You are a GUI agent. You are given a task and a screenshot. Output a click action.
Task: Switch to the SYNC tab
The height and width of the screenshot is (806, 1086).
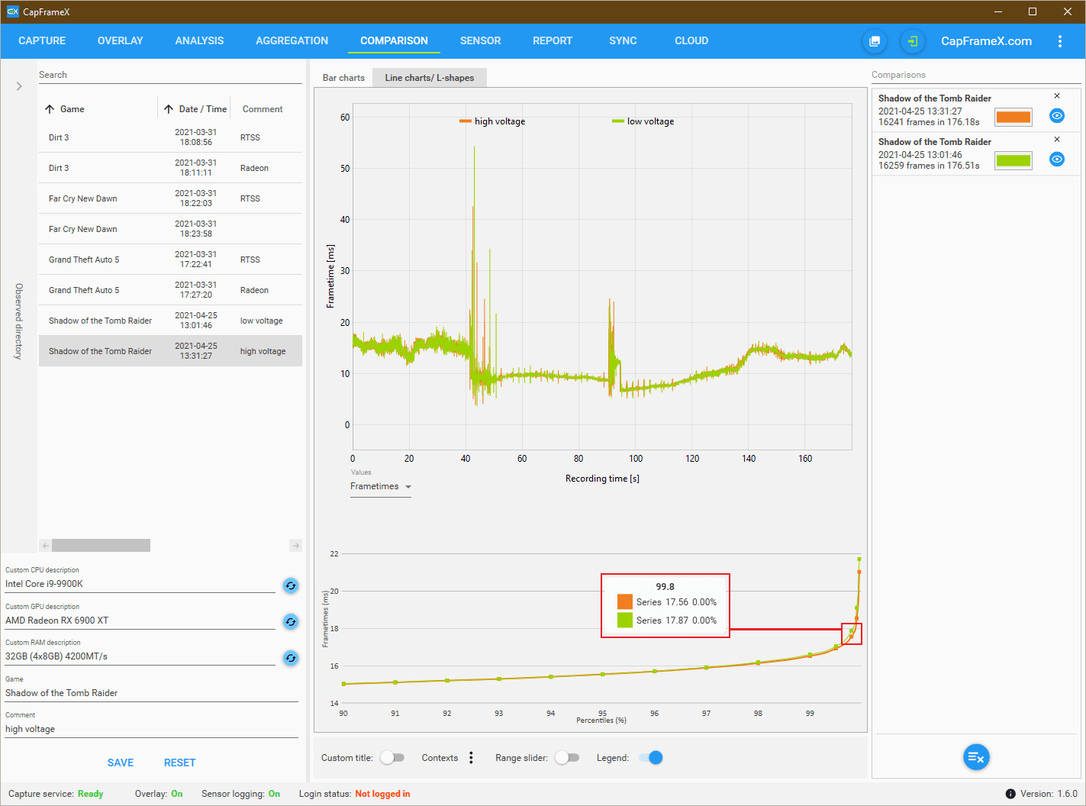pos(623,40)
